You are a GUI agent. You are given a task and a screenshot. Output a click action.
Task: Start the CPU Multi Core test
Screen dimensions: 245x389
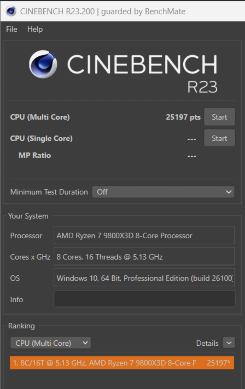(219, 117)
